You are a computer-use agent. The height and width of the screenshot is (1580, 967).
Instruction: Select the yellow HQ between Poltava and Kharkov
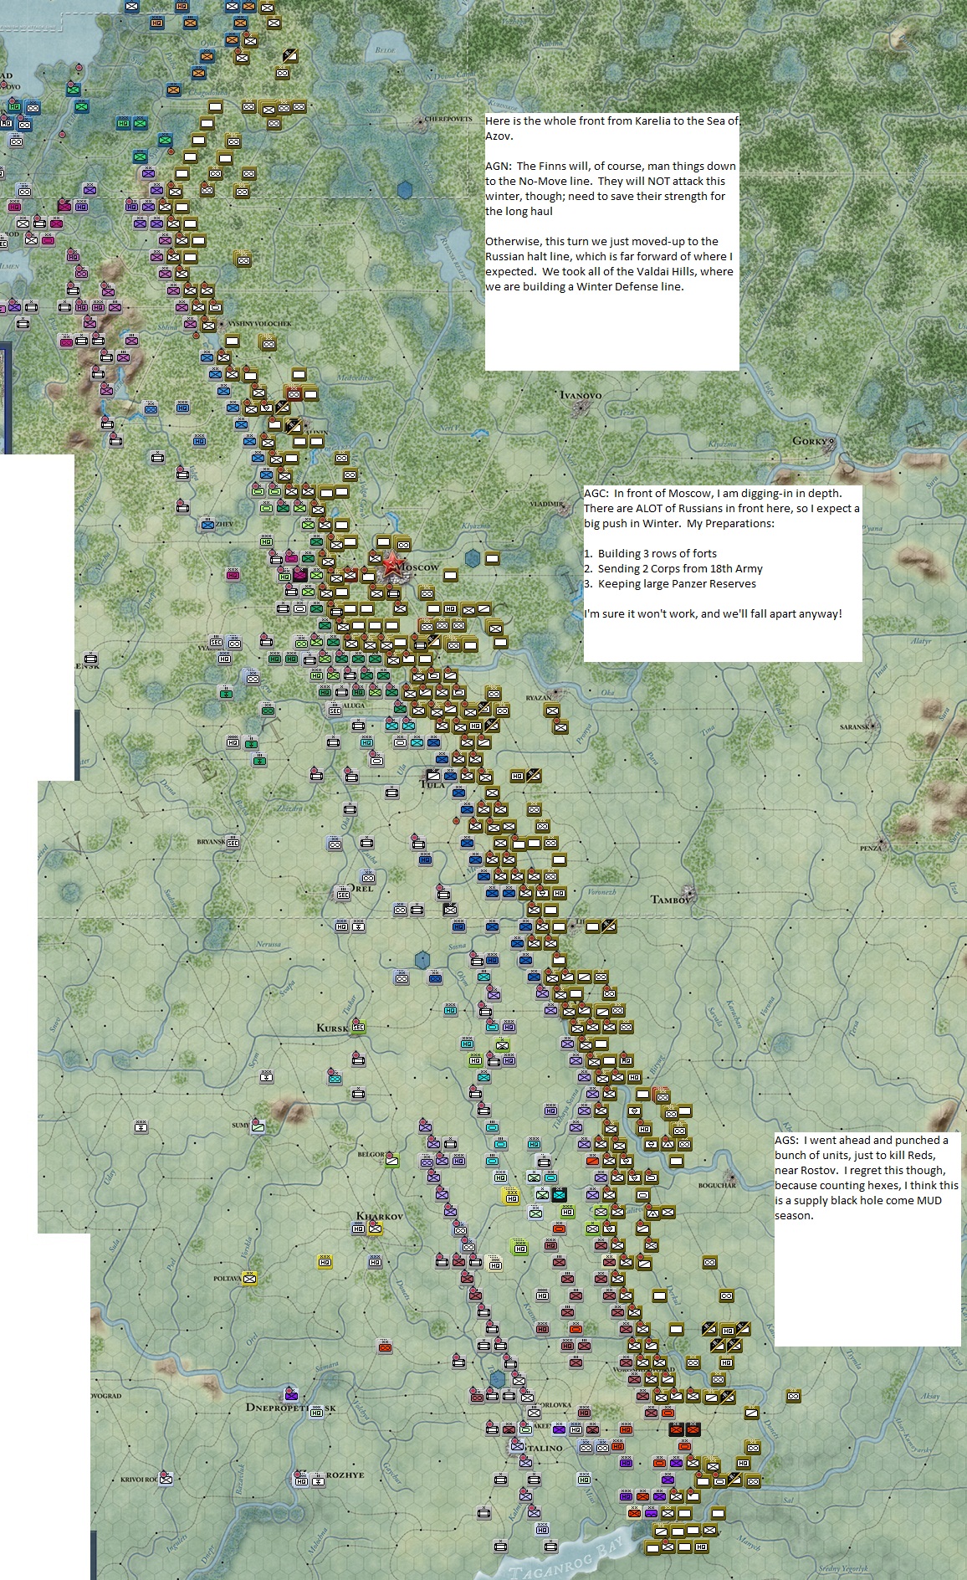tap(325, 1261)
